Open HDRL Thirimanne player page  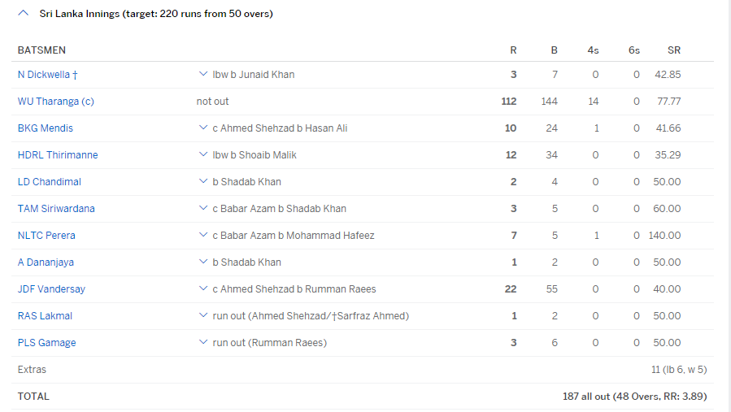point(58,155)
